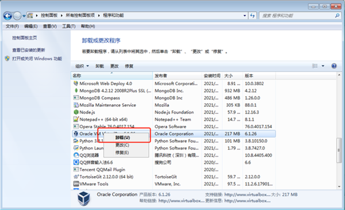This screenshot has width=345, height=210.
Task: Open the 所有控制面板项 breadcrumb segment
Action: pos(80,16)
